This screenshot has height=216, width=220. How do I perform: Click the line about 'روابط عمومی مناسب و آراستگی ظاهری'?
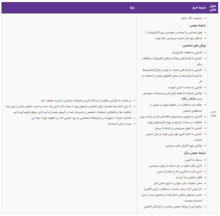point(173,207)
